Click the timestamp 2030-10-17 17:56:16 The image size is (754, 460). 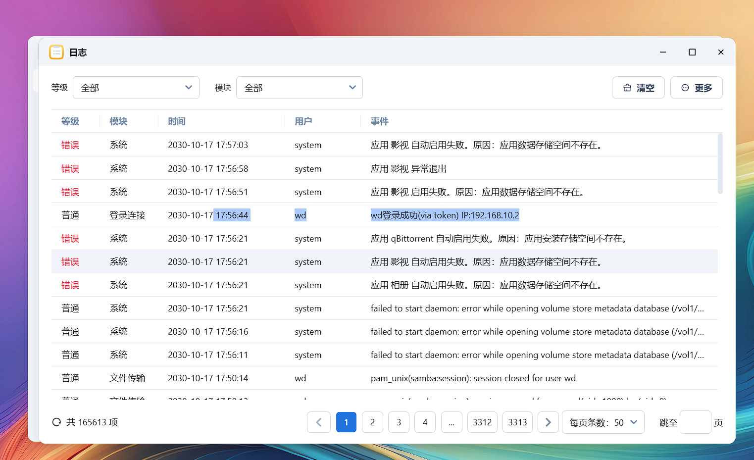click(x=208, y=331)
